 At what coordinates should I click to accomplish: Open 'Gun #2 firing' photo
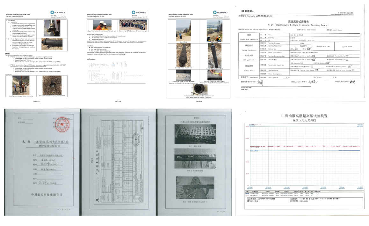(x=214, y=31)
